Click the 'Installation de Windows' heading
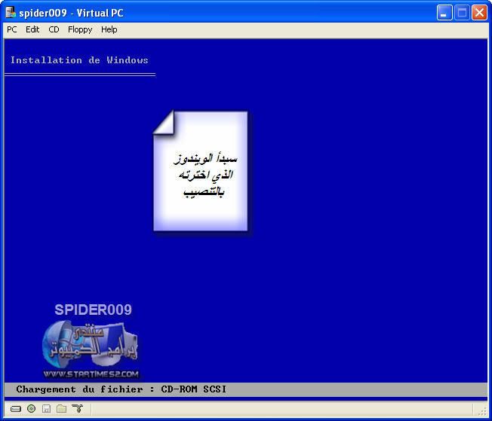This screenshot has width=492, height=421. point(79,60)
